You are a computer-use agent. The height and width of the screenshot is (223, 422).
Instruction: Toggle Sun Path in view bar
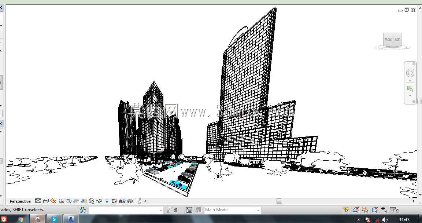(53, 201)
